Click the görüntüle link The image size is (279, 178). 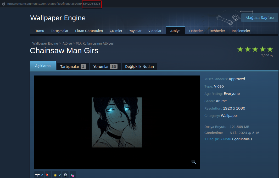click(242, 139)
